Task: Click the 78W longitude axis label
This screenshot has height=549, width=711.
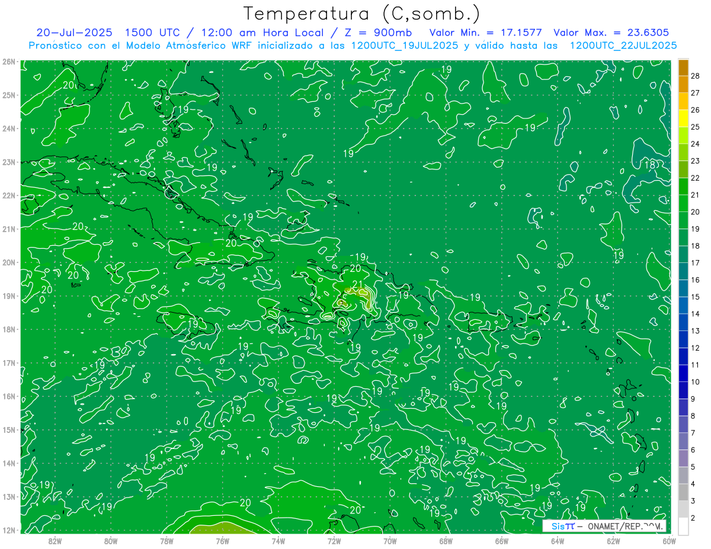Action: pyautogui.click(x=166, y=541)
